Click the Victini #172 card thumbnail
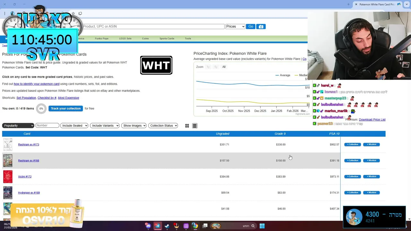Screen dimensions: 411x231 [8, 176]
